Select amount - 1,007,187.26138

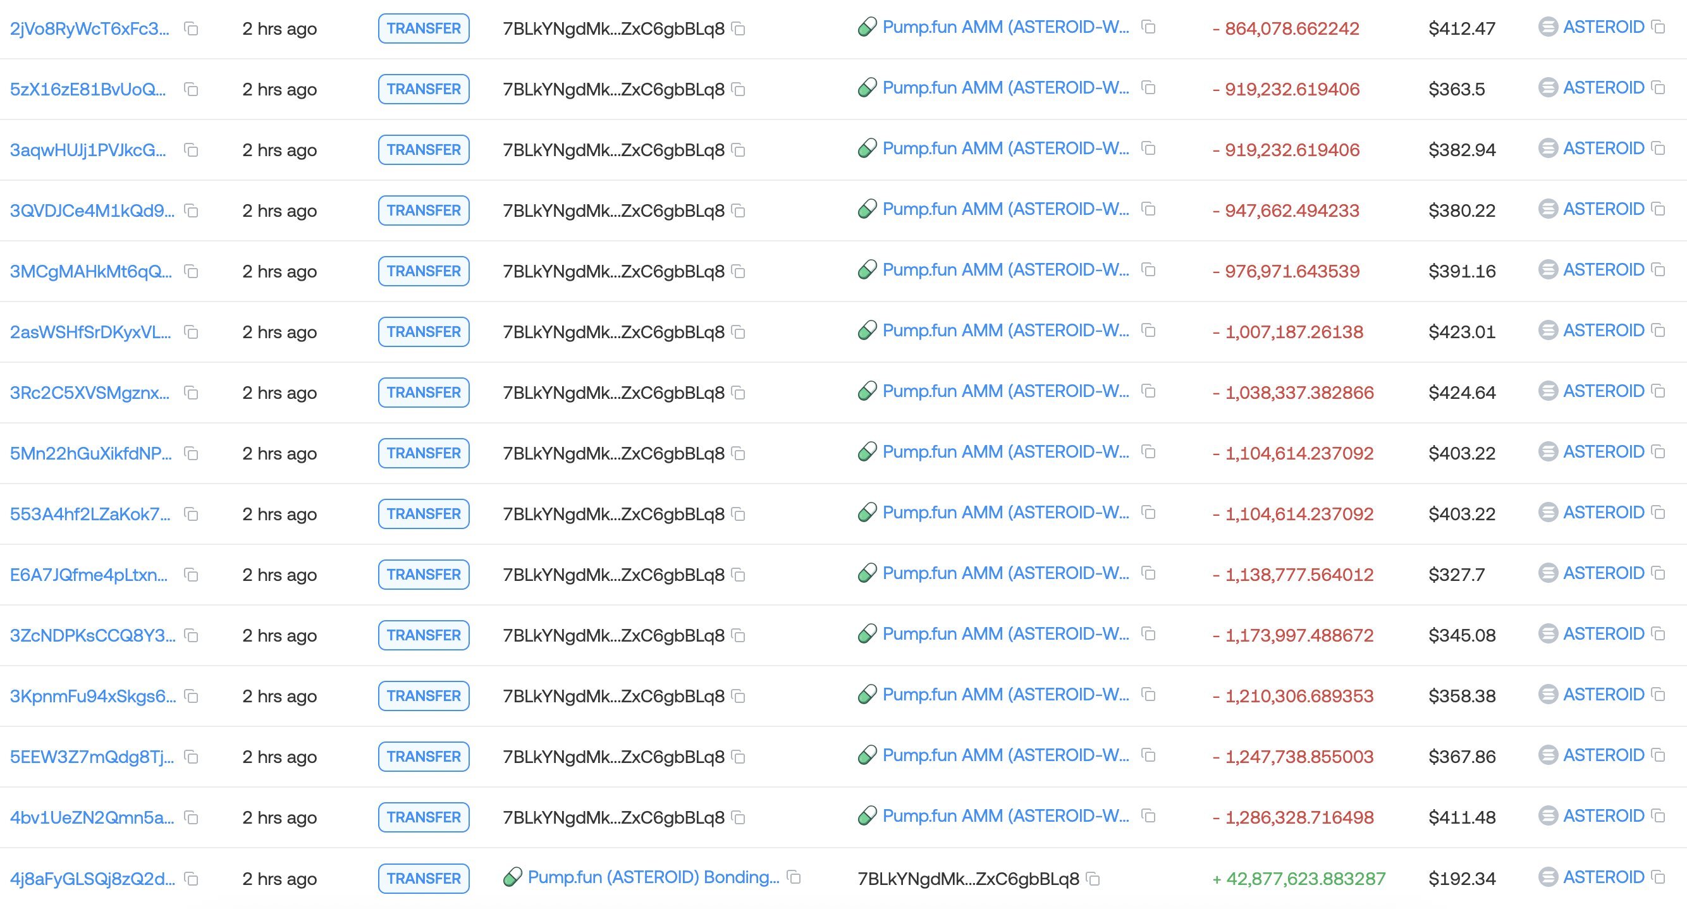click(x=1287, y=332)
